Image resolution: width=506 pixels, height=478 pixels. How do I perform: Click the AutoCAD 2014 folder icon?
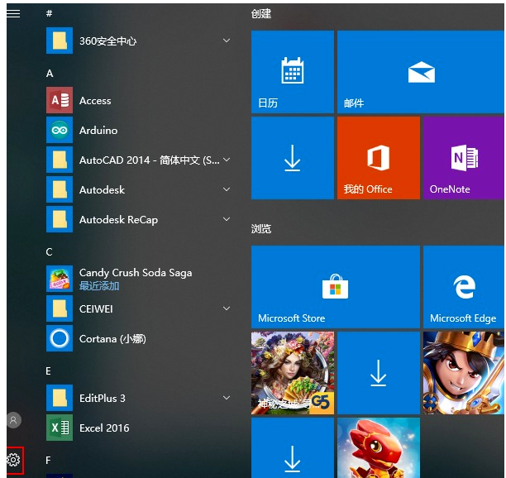[x=60, y=160]
